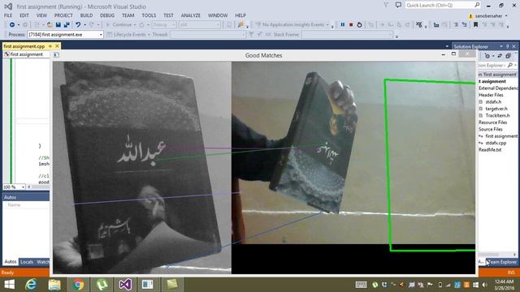
Task: Click the Open File folder icon
Action: (50, 24)
